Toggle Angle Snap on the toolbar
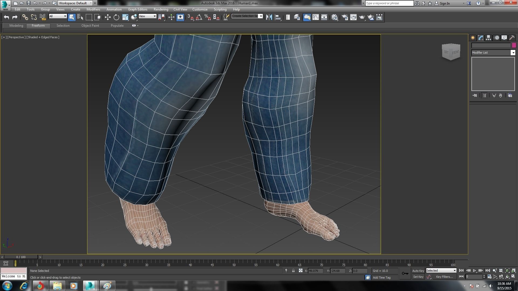518x291 pixels. [x=199, y=17]
